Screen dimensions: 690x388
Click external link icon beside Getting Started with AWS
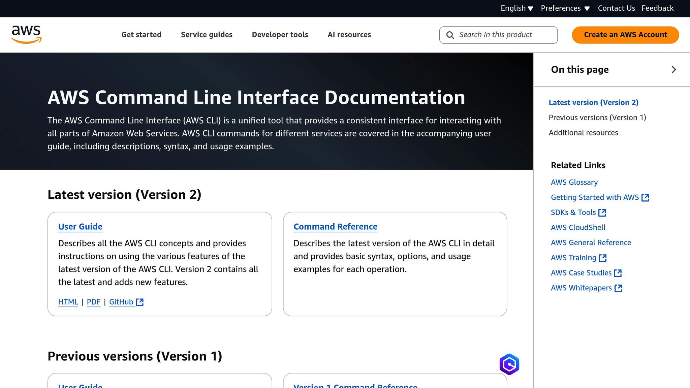pos(645,198)
